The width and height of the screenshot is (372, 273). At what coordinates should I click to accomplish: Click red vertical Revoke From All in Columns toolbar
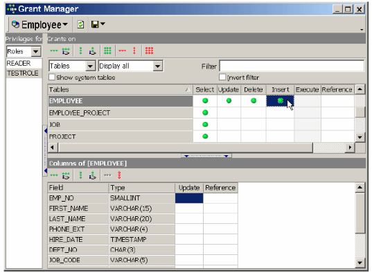pyautogui.click(x=119, y=175)
